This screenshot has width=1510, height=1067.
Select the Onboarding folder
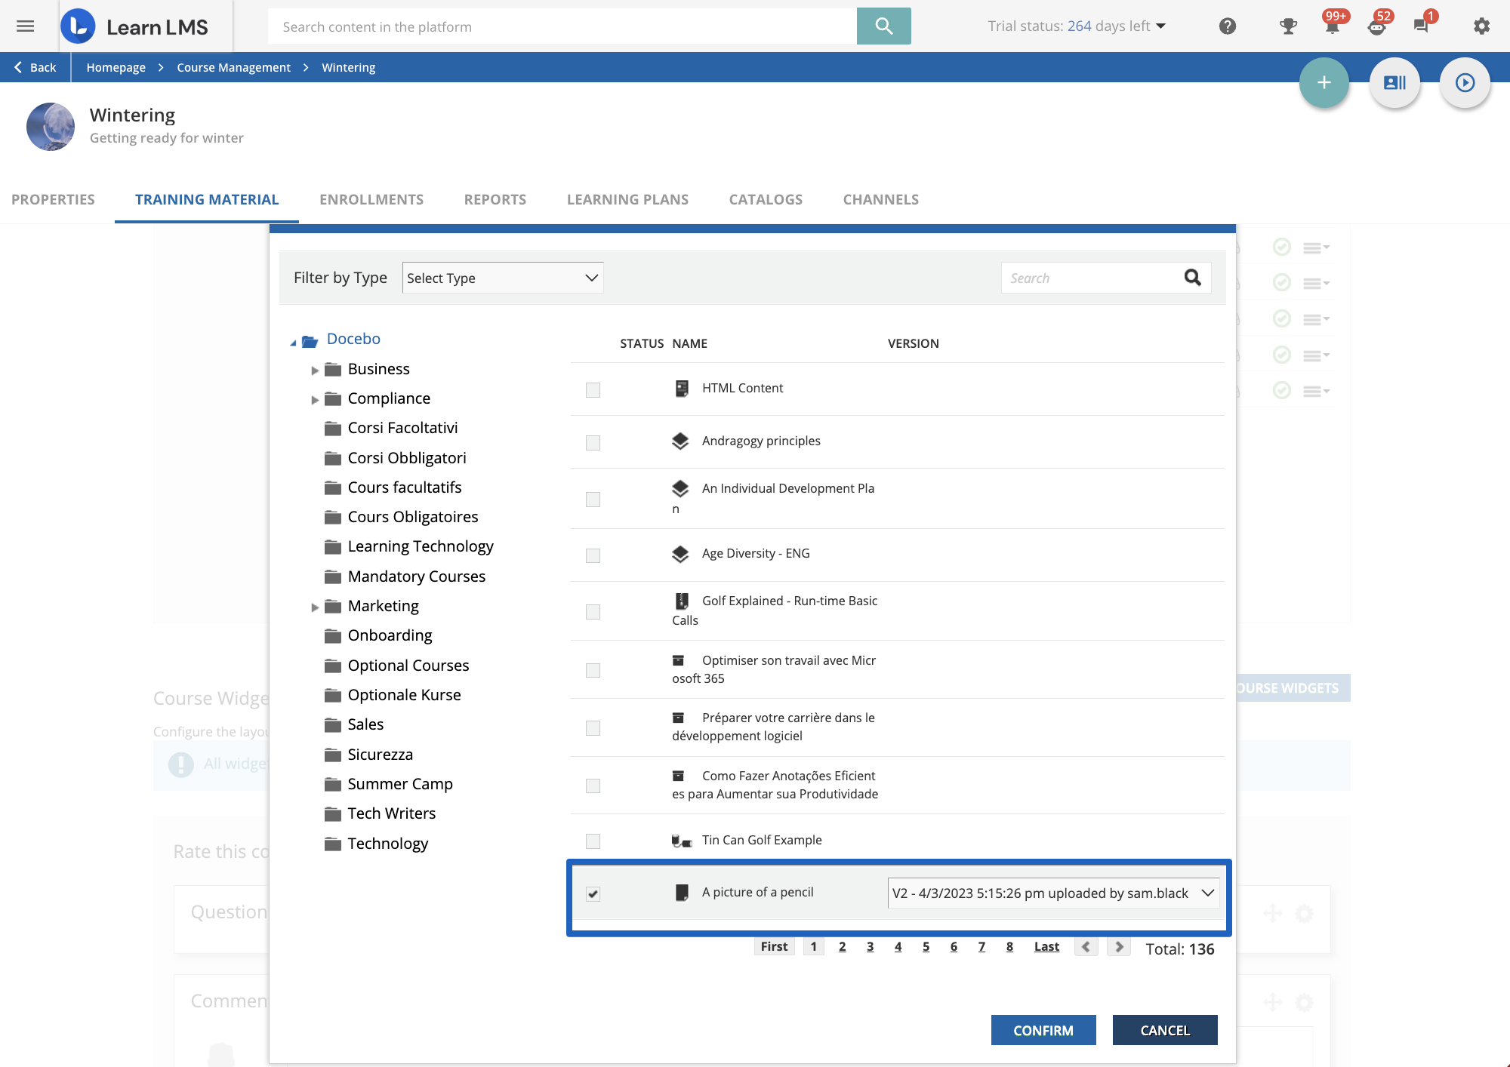coord(390,635)
